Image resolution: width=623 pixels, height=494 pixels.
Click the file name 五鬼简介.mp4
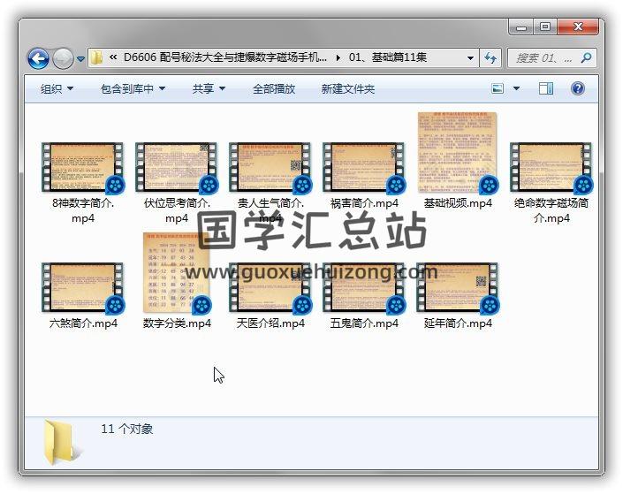click(x=364, y=323)
